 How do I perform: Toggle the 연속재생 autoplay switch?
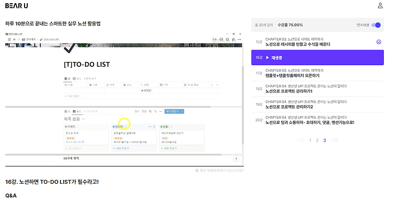[376, 25]
